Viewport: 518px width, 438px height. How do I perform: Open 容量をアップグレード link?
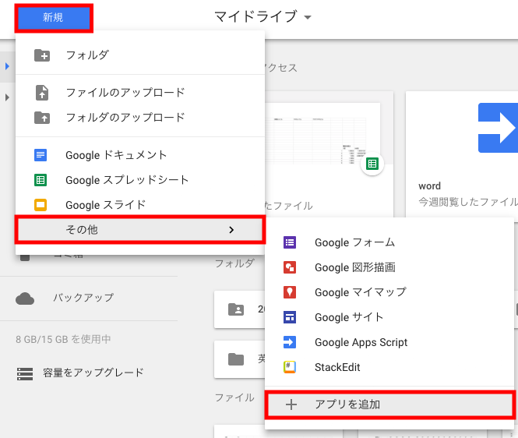[x=93, y=373]
